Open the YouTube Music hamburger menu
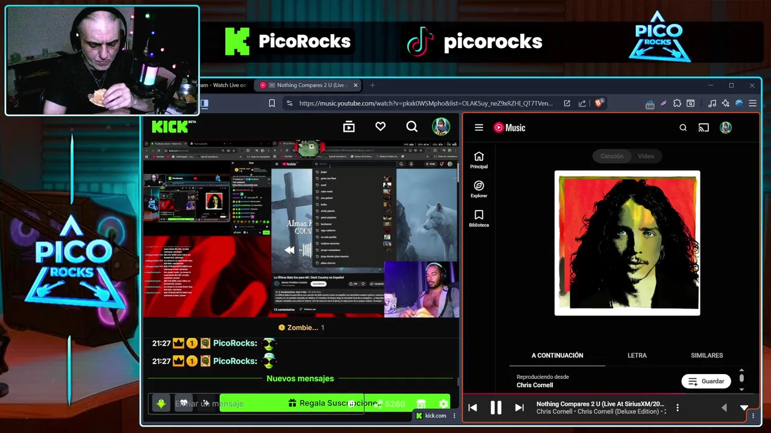 click(x=479, y=127)
